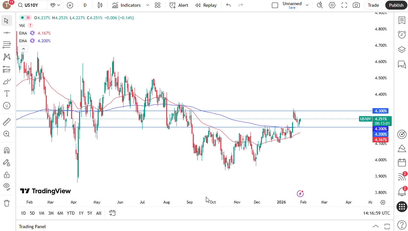Change the D time interval
This screenshot has height=231, width=408.
(x=85, y=5)
